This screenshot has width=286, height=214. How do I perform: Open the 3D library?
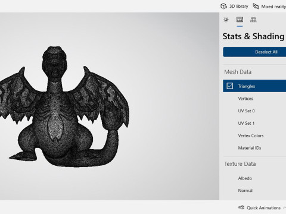(234, 7)
